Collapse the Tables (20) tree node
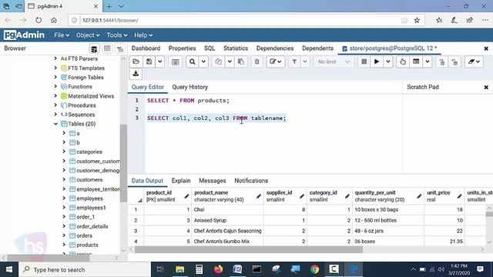 click(55, 124)
